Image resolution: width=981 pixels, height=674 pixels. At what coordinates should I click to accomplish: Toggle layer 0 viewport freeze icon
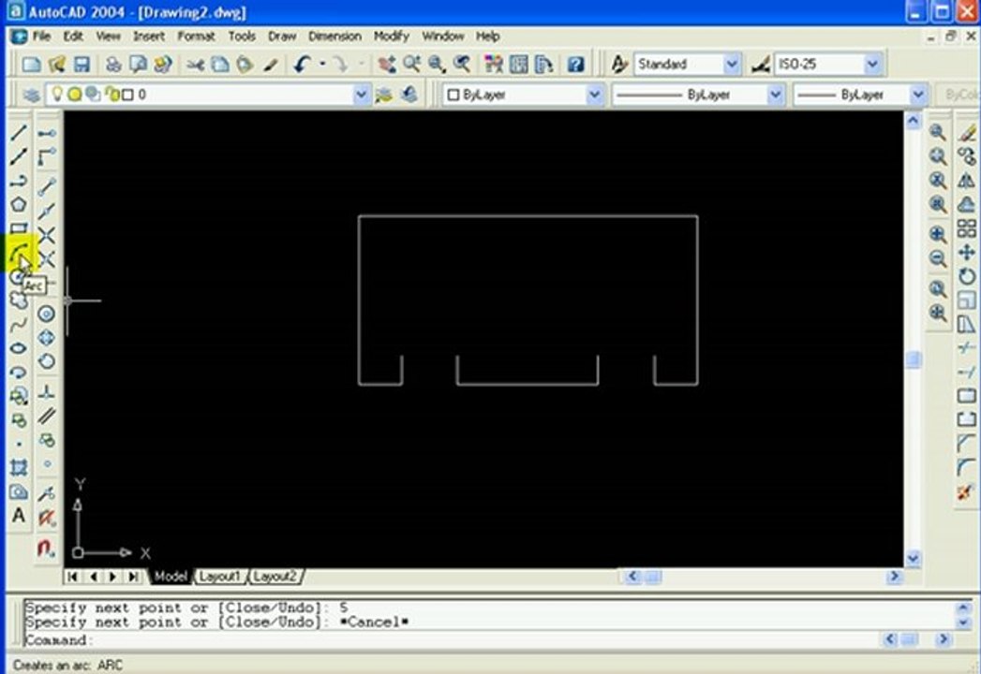93,95
